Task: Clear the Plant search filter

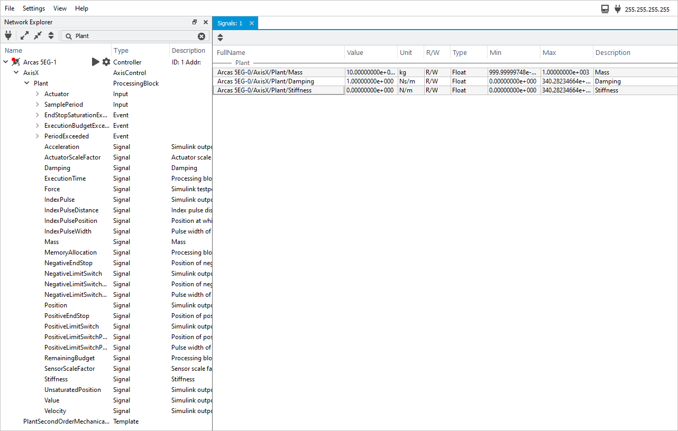Action: [201, 36]
